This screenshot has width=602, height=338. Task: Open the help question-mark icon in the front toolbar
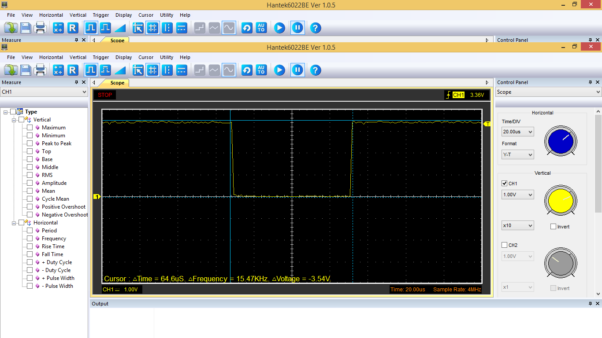click(x=315, y=70)
